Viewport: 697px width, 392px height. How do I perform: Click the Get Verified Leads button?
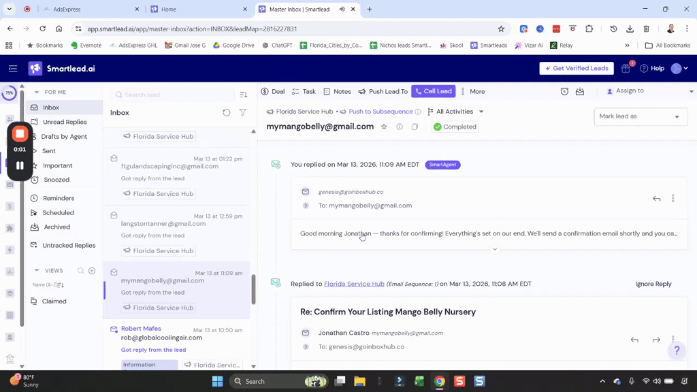tap(577, 68)
